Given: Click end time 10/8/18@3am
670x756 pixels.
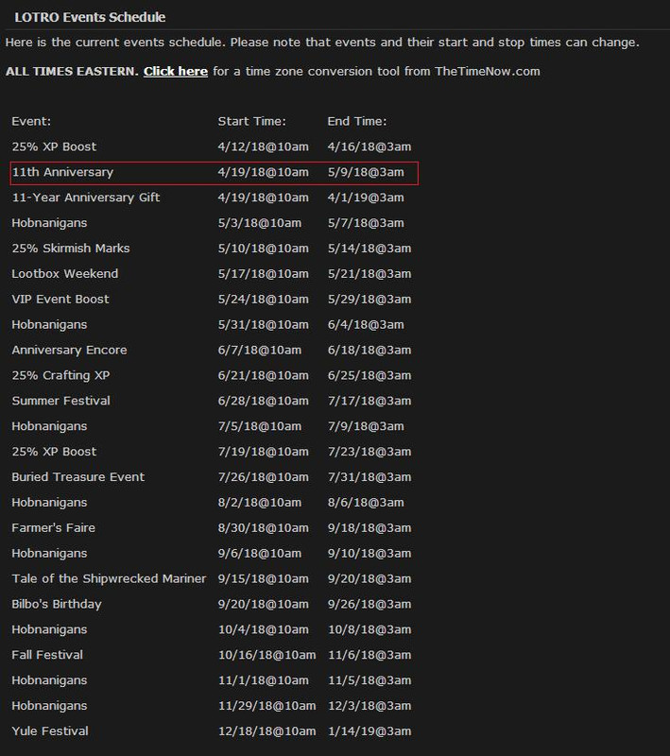Looking at the screenshot, I should [369, 629].
